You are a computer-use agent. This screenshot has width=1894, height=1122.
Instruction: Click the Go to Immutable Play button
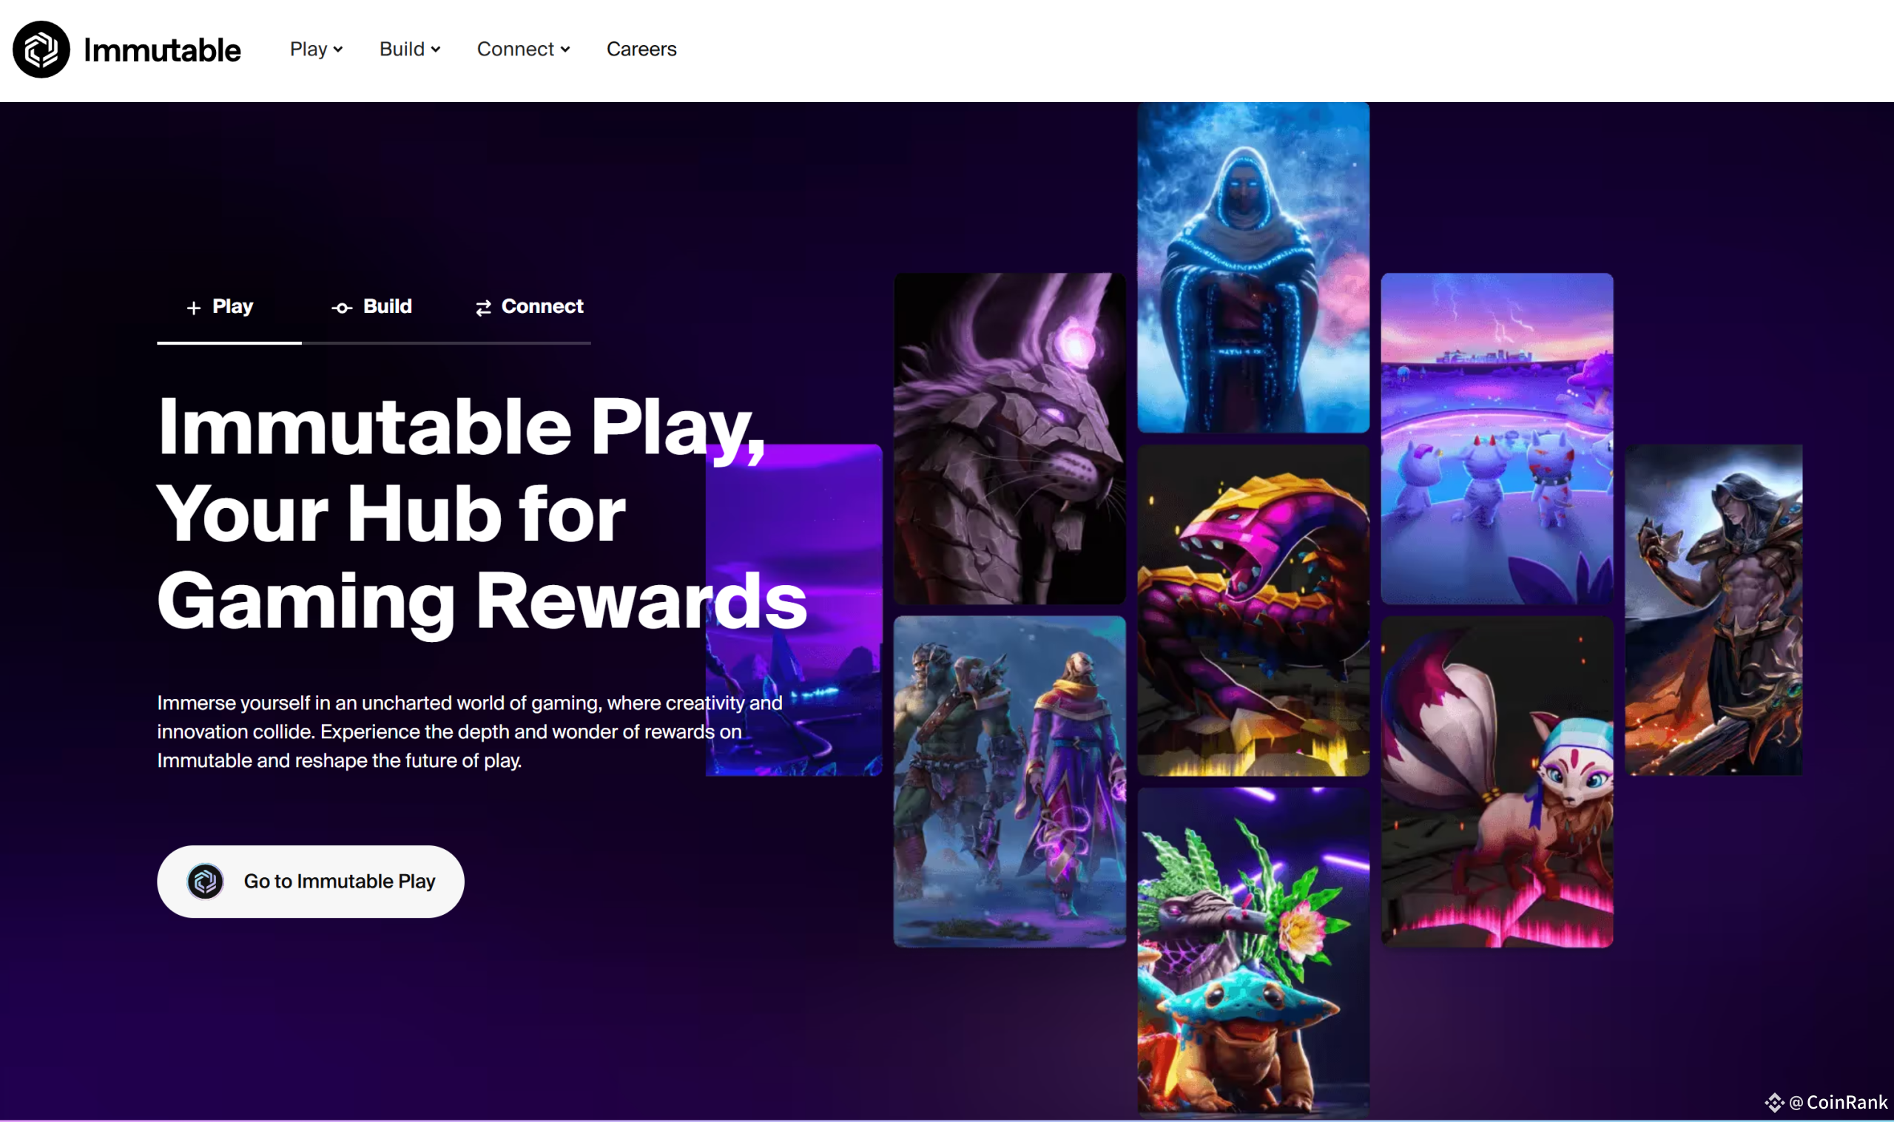[311, 882]
